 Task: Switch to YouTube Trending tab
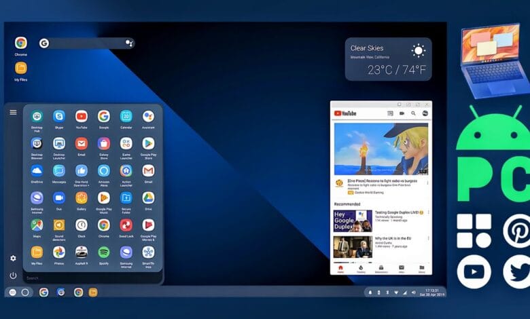tap(361, 269)
